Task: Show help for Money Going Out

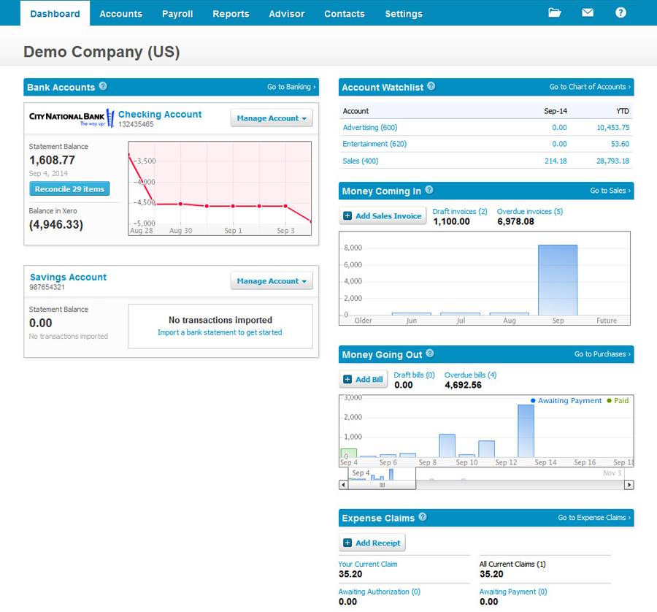Action: coord(430,353)
